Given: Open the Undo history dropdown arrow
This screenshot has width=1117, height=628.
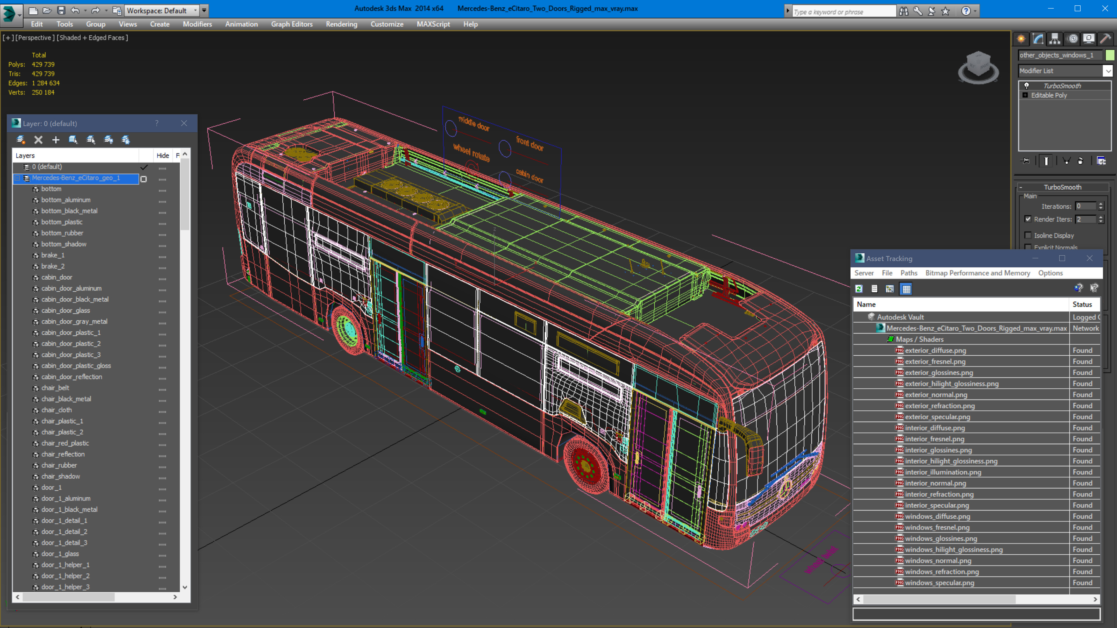Looking at the screenshot, I should point(85,10).
